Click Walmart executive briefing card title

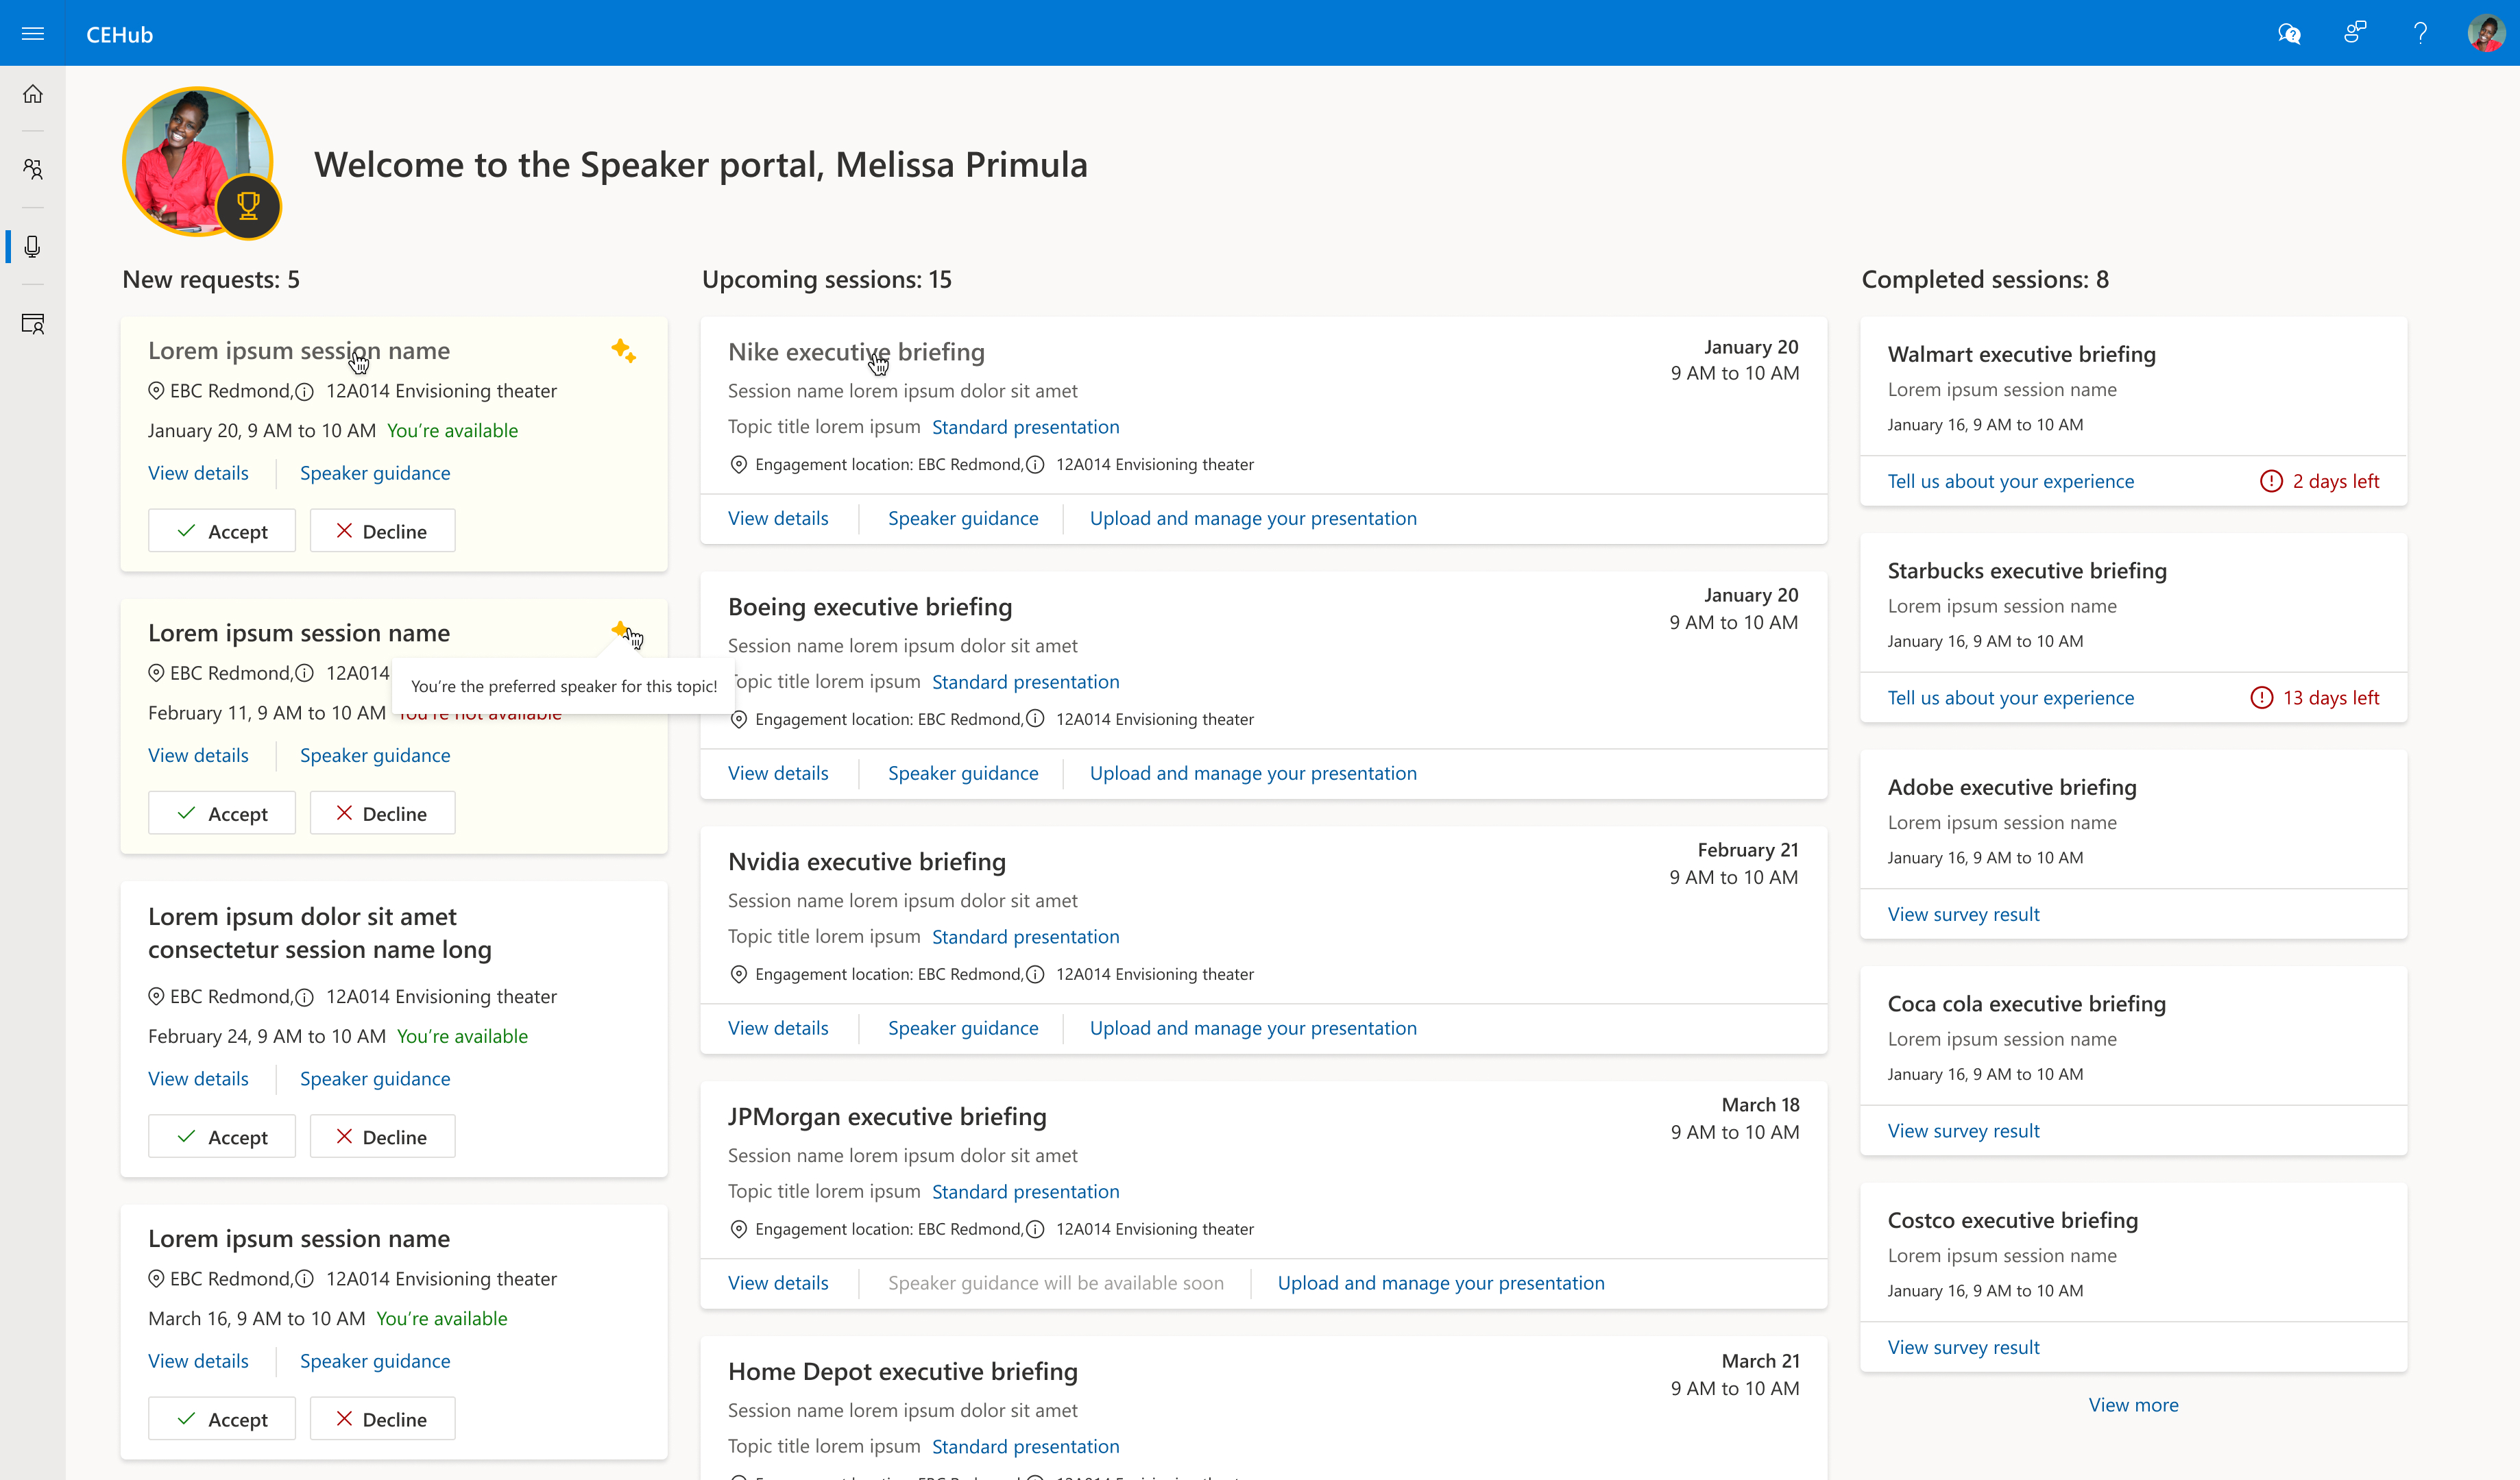click(2021, 354)
